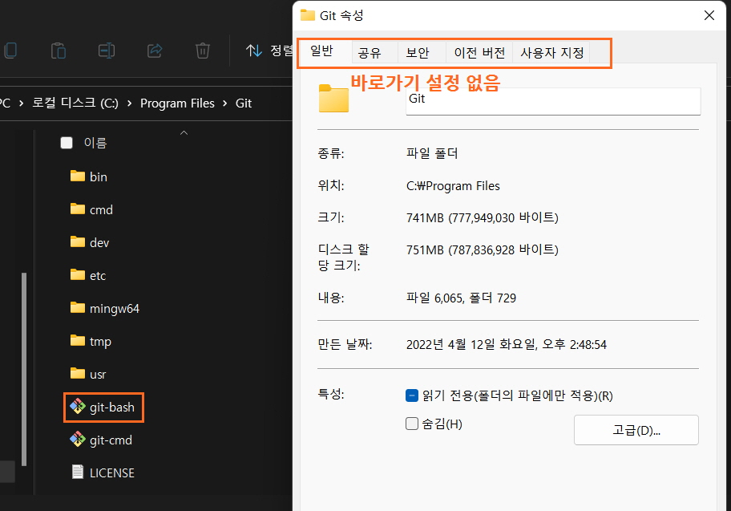This screenshot has width=731, height=511.
Task: Click the Paste clipboard icon in toolbar
Action: (59, 51)
